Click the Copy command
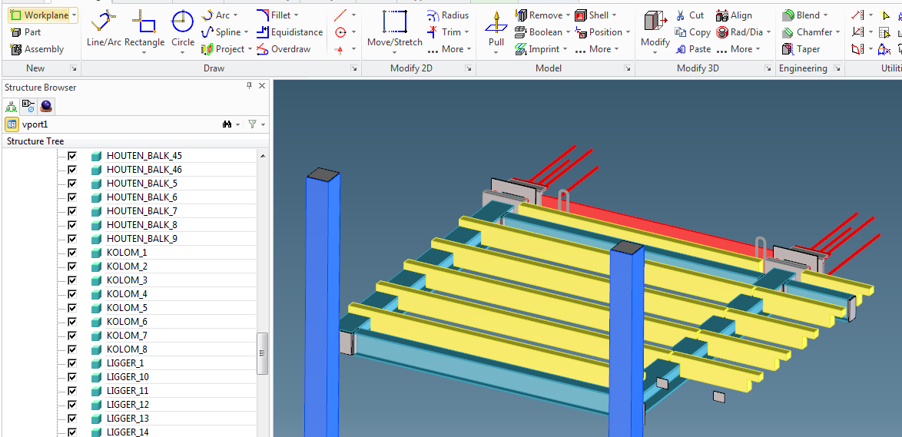 (x=692, y=32)
